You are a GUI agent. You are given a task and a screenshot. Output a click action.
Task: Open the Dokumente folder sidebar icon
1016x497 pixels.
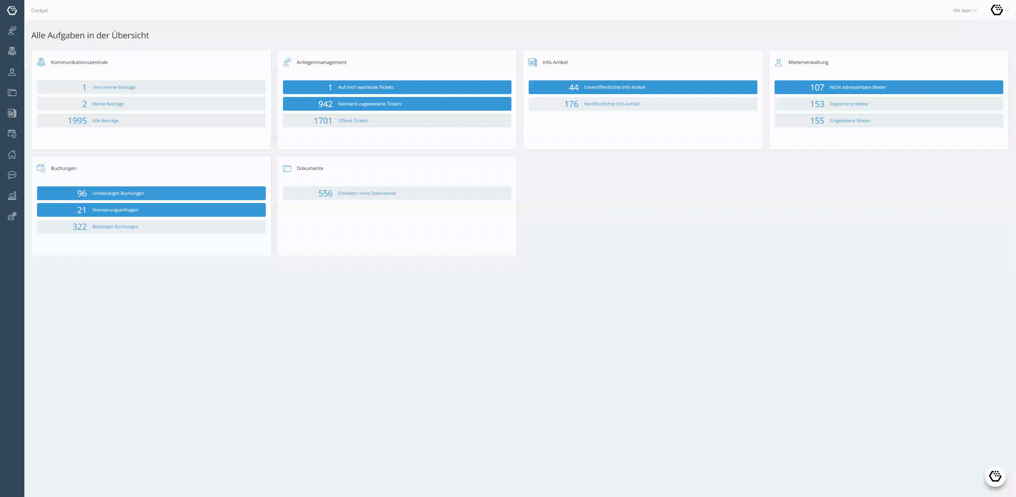point(12,93)
